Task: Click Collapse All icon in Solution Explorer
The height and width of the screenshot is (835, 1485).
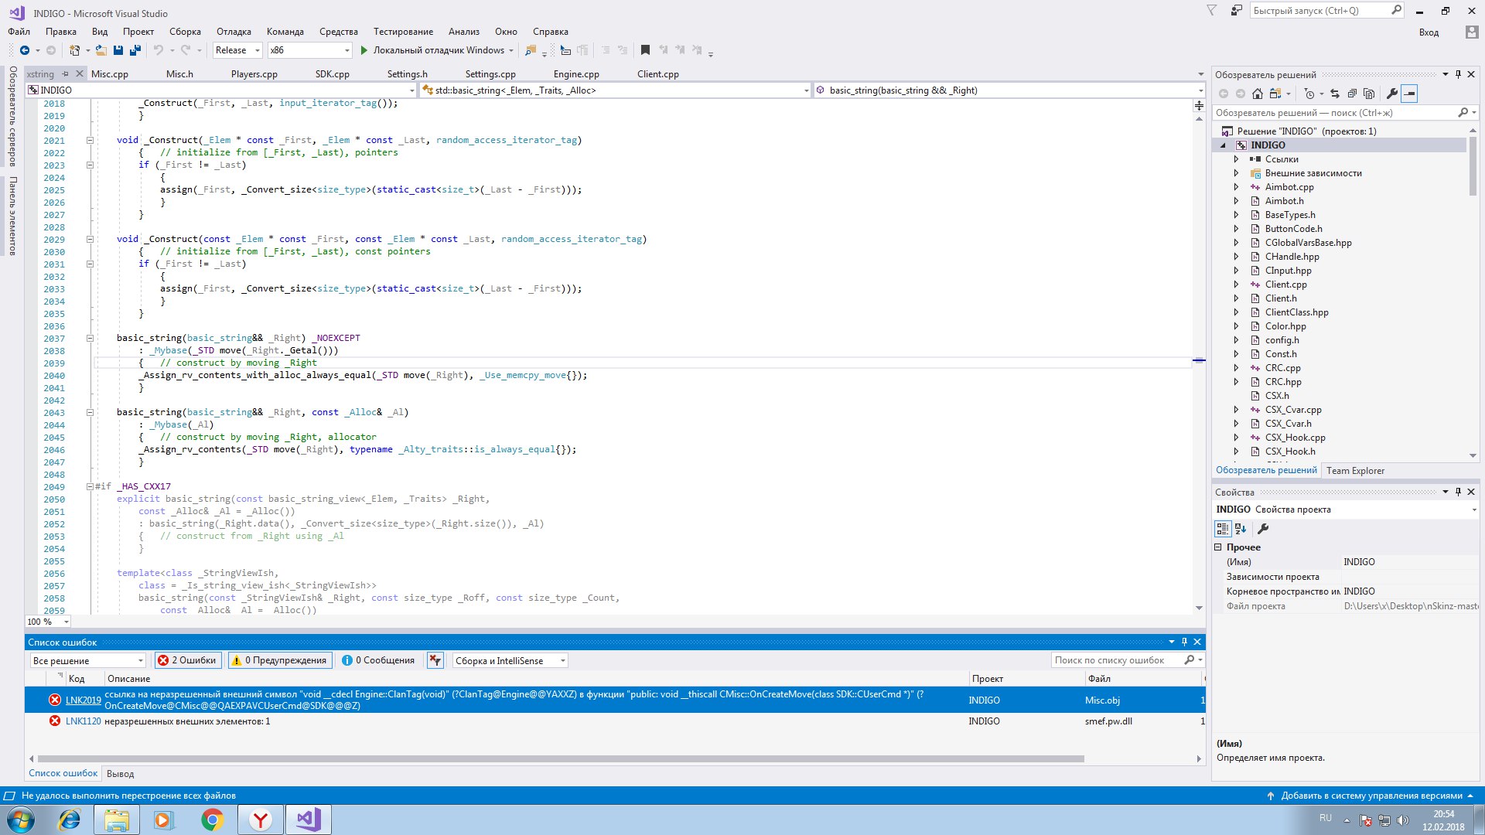Action: 1352,94
